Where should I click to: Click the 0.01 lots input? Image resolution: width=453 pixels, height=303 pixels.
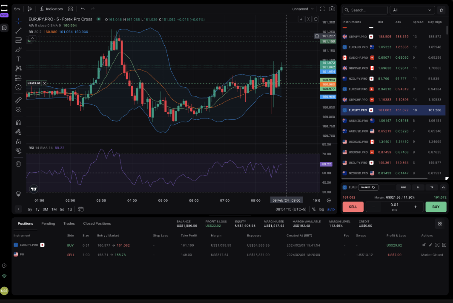pos(394,207)
